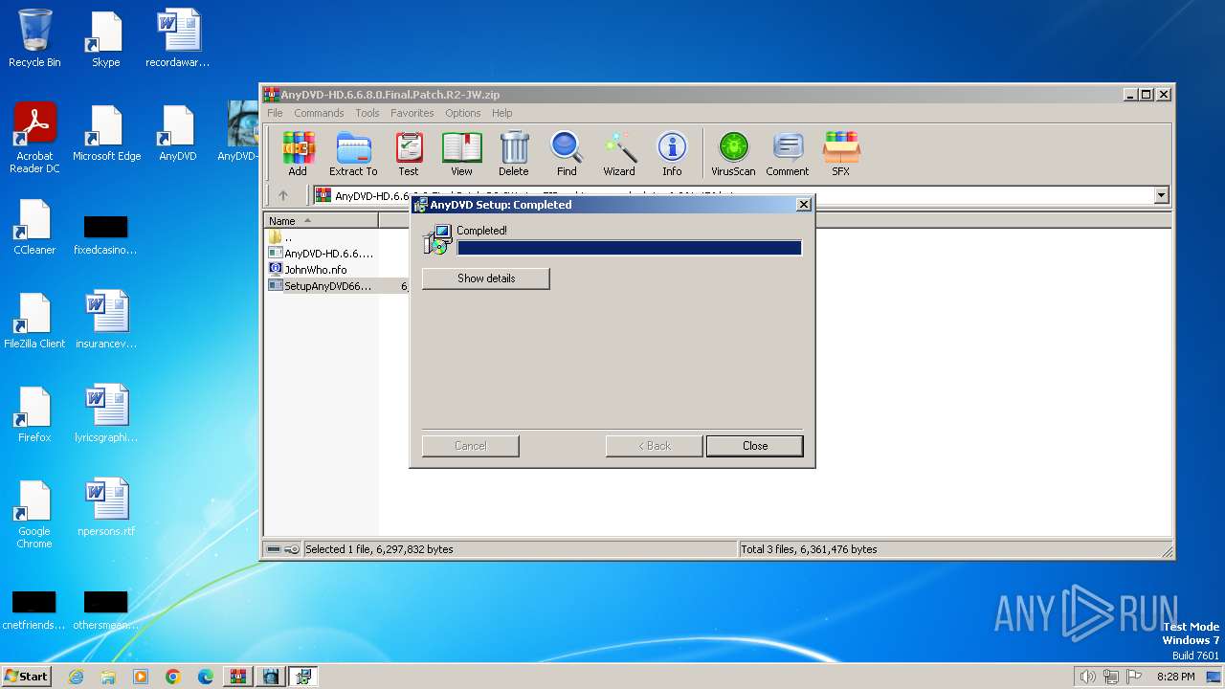Switch to WinRAR taskbar button
1225x689 pixels.
238,677
